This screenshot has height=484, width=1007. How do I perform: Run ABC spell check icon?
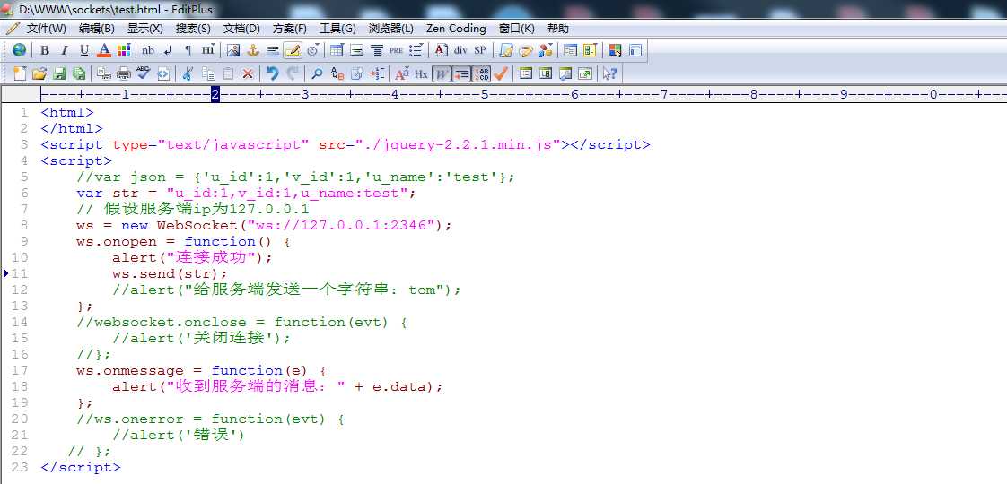tap(144, 73)
